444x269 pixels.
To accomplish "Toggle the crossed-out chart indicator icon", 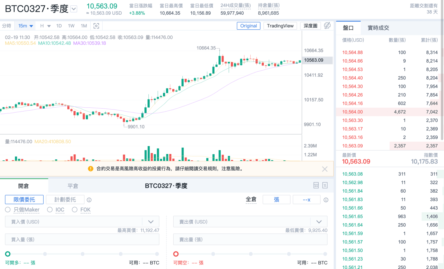I will [327, 26].
